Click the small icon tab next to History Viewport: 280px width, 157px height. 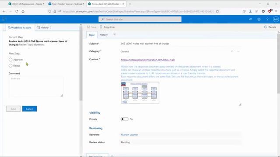click(x=115, y=34)
